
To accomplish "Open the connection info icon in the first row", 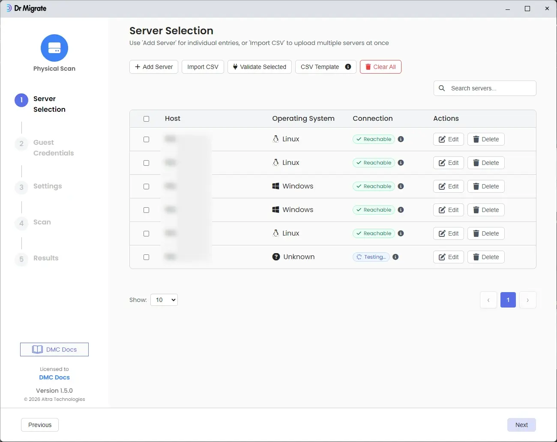I will tap(401, 139).
